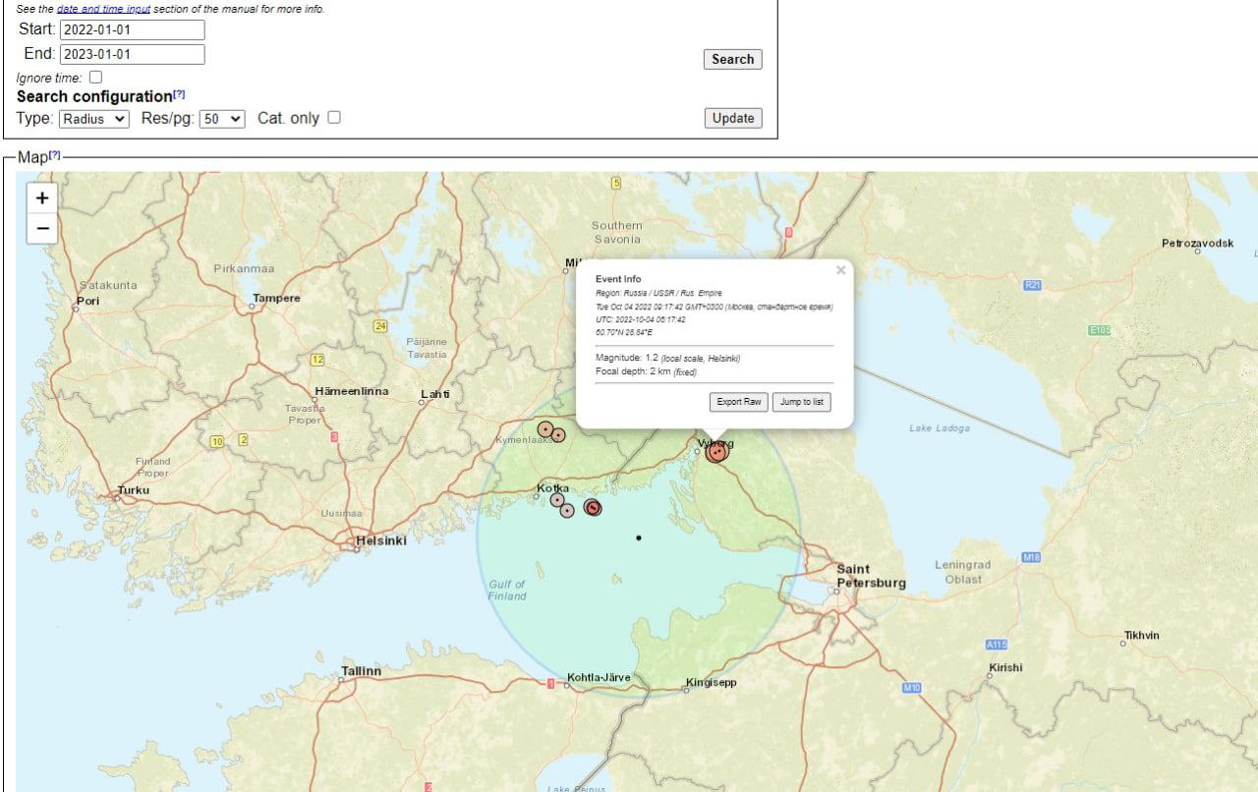The image size is (1258, 792).
Task: Zoom in on the map
Action: pos(42,198)
